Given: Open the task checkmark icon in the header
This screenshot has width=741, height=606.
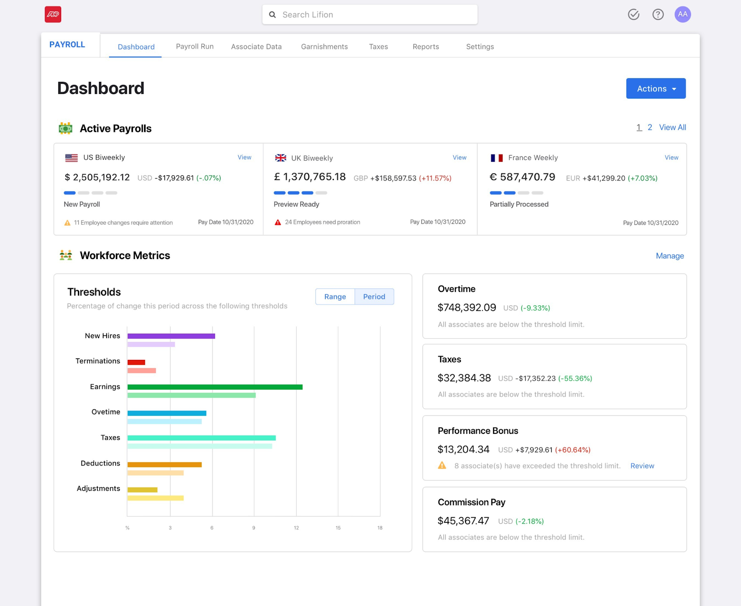Looking at the screenshot, I should [633, 14].
